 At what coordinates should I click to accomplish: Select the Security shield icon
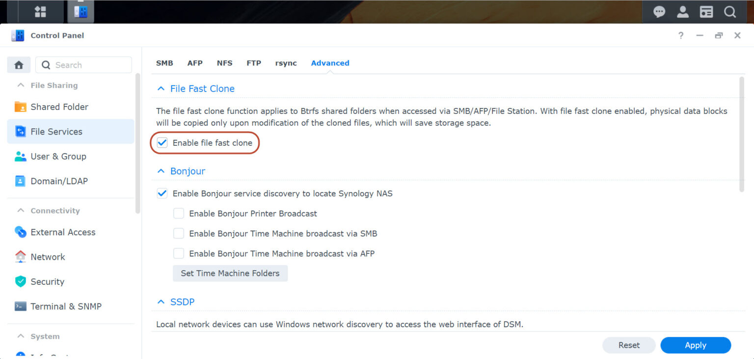click(x=20, y=281)
